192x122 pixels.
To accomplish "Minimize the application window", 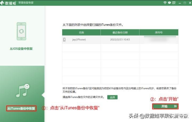I will (180, 3).
